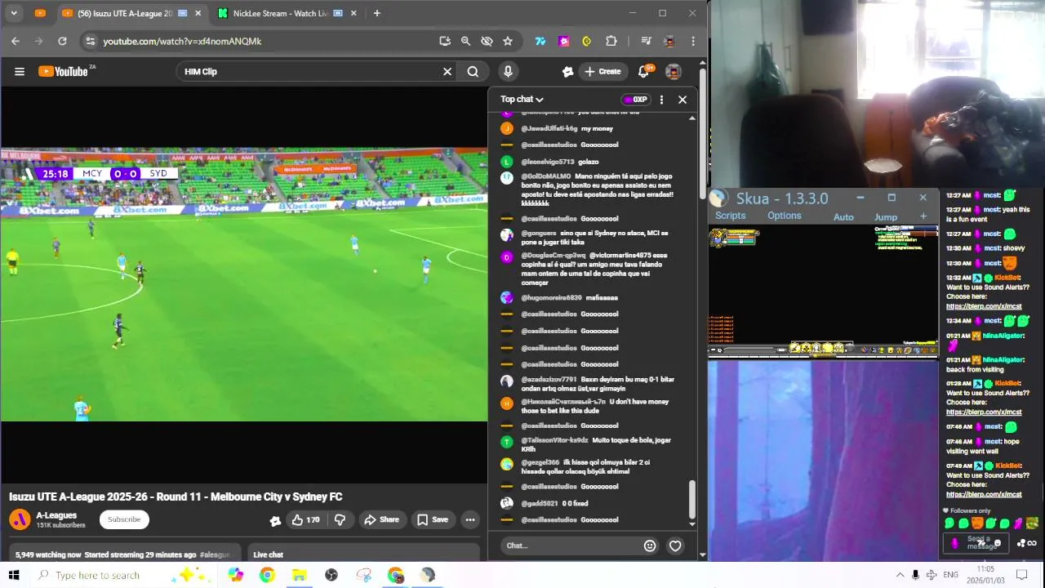1045x588 pixels.
Task: Send a heart reaction in chat
Action: [675, 546]
